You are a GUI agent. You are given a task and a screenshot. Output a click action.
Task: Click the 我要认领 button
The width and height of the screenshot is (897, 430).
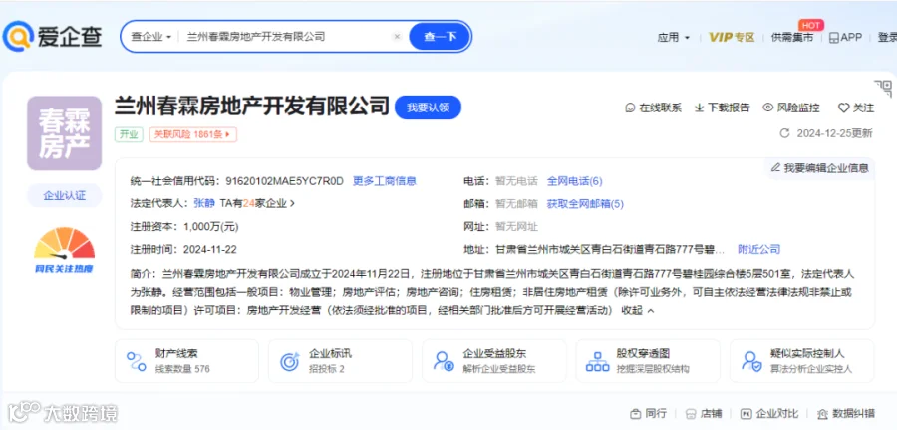(x=428, y=107)
